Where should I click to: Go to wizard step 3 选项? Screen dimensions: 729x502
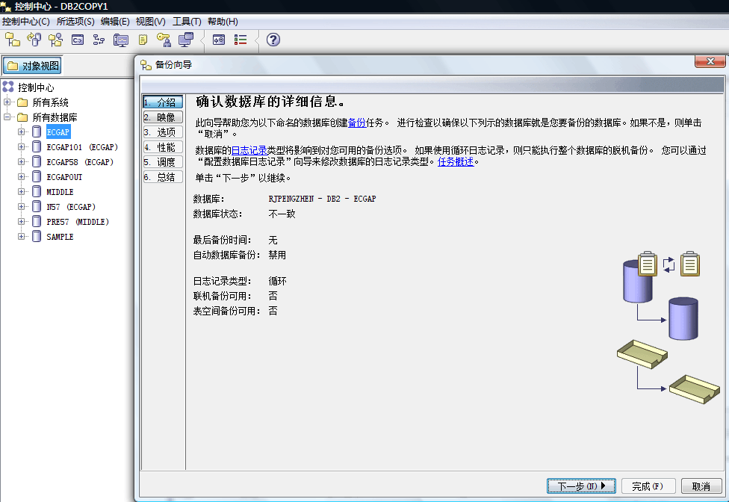click(x=163, y=132)
